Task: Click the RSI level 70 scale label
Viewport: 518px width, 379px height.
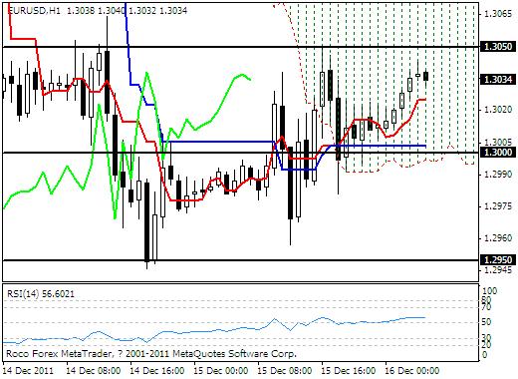Action: 486,307
